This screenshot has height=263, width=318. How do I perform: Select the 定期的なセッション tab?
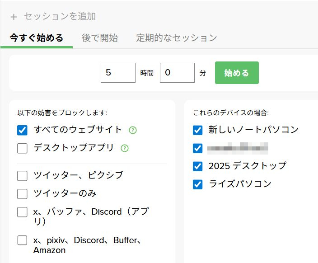(x=177, y=38)
